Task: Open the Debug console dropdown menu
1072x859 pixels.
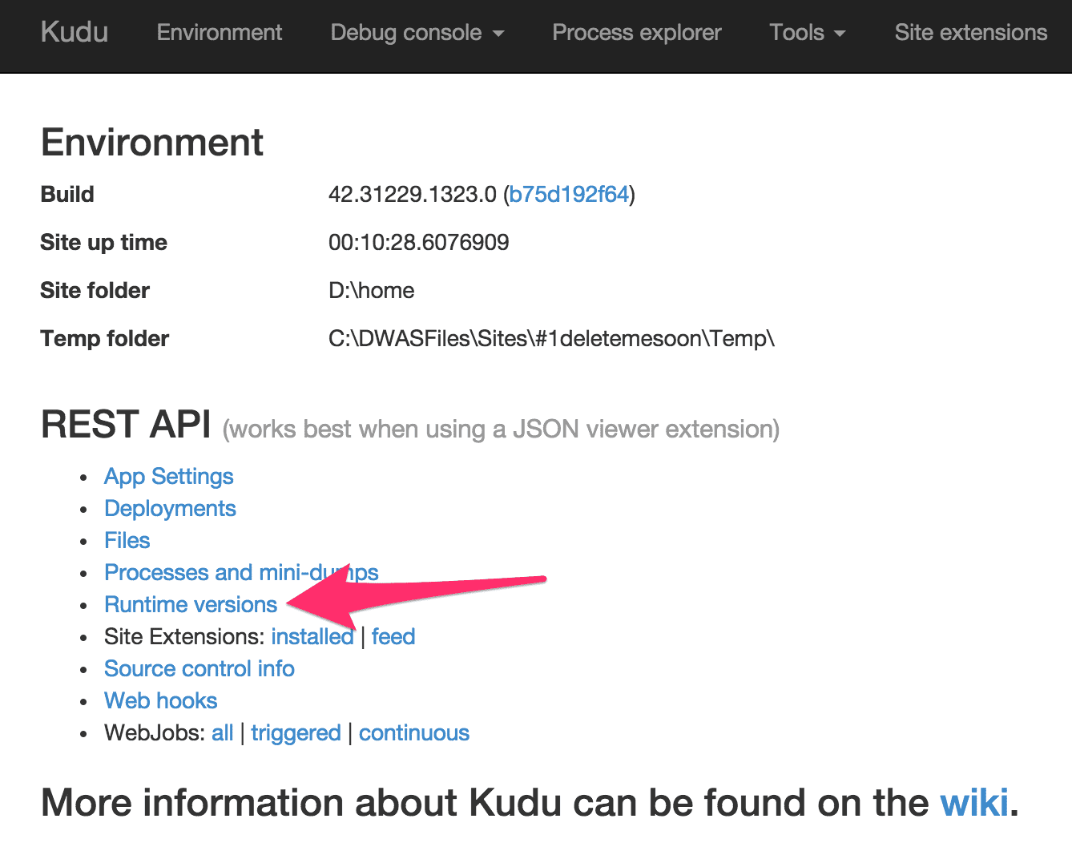Action: coord(417,33)
